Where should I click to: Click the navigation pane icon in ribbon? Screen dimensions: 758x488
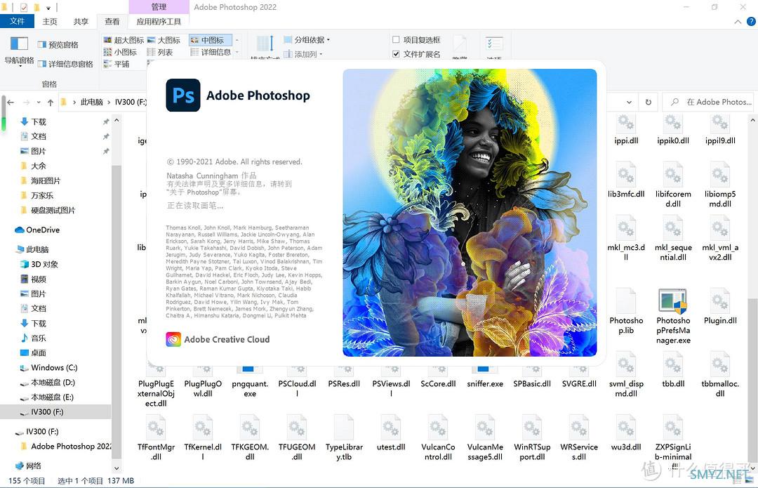[x=20, y=44]
